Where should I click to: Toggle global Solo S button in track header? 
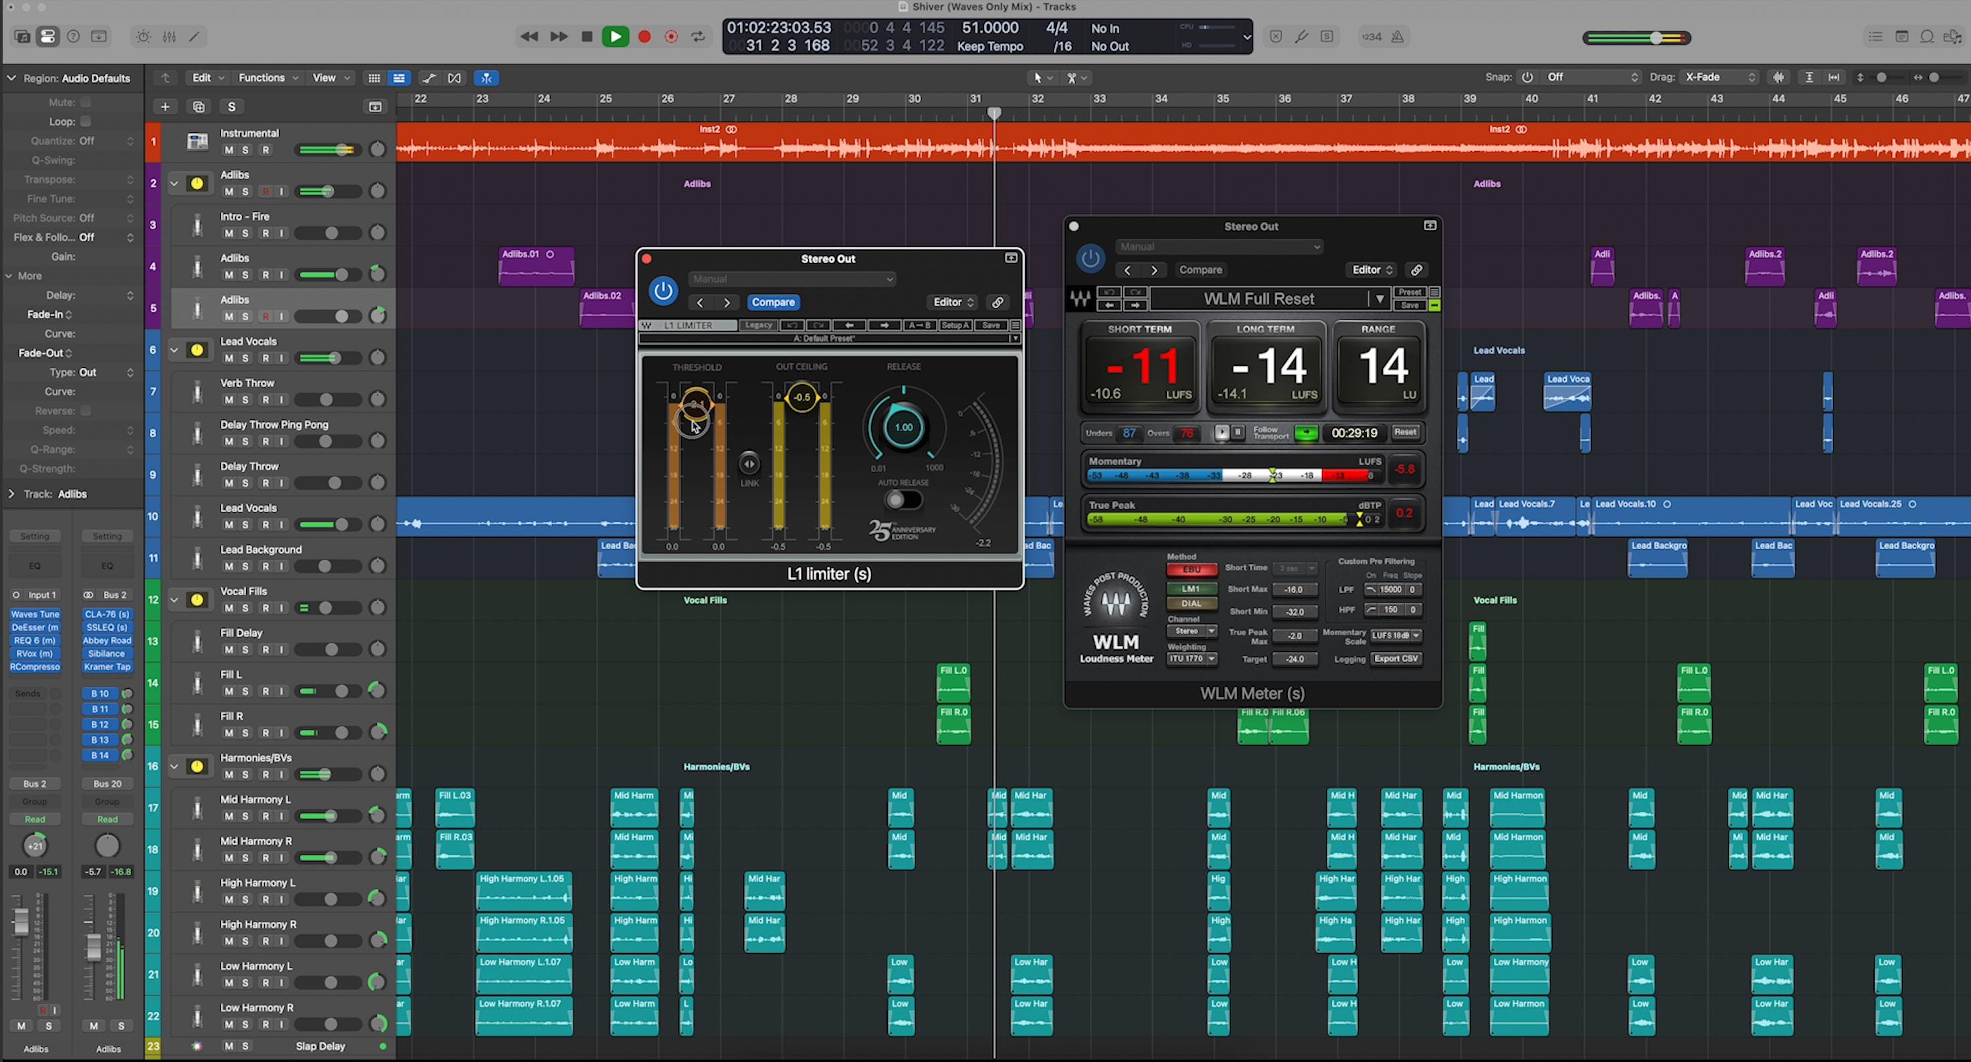(x=232, y=107)
